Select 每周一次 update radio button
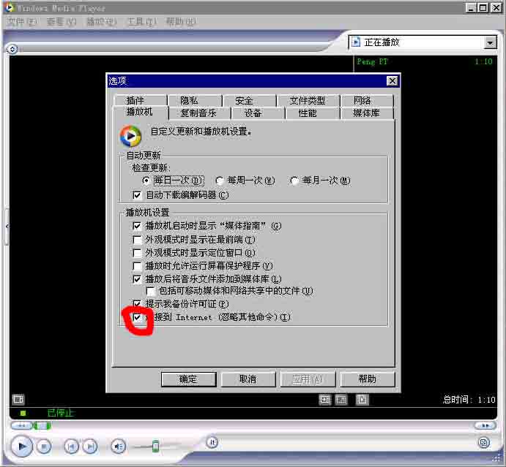Image resolution: width=506 pixels, height=467 pixels. [x=220, y=181]
